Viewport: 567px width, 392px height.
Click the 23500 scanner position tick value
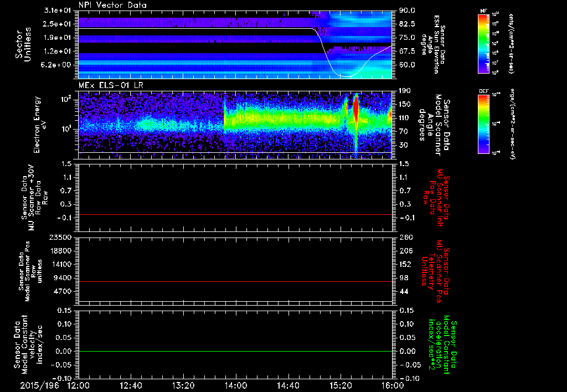click(61, 238)
